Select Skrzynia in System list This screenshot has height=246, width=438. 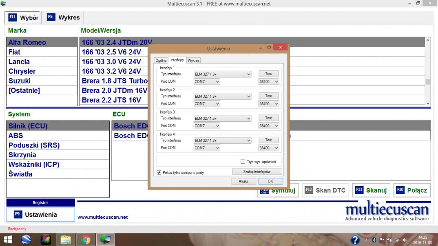(x=58, y=155)
